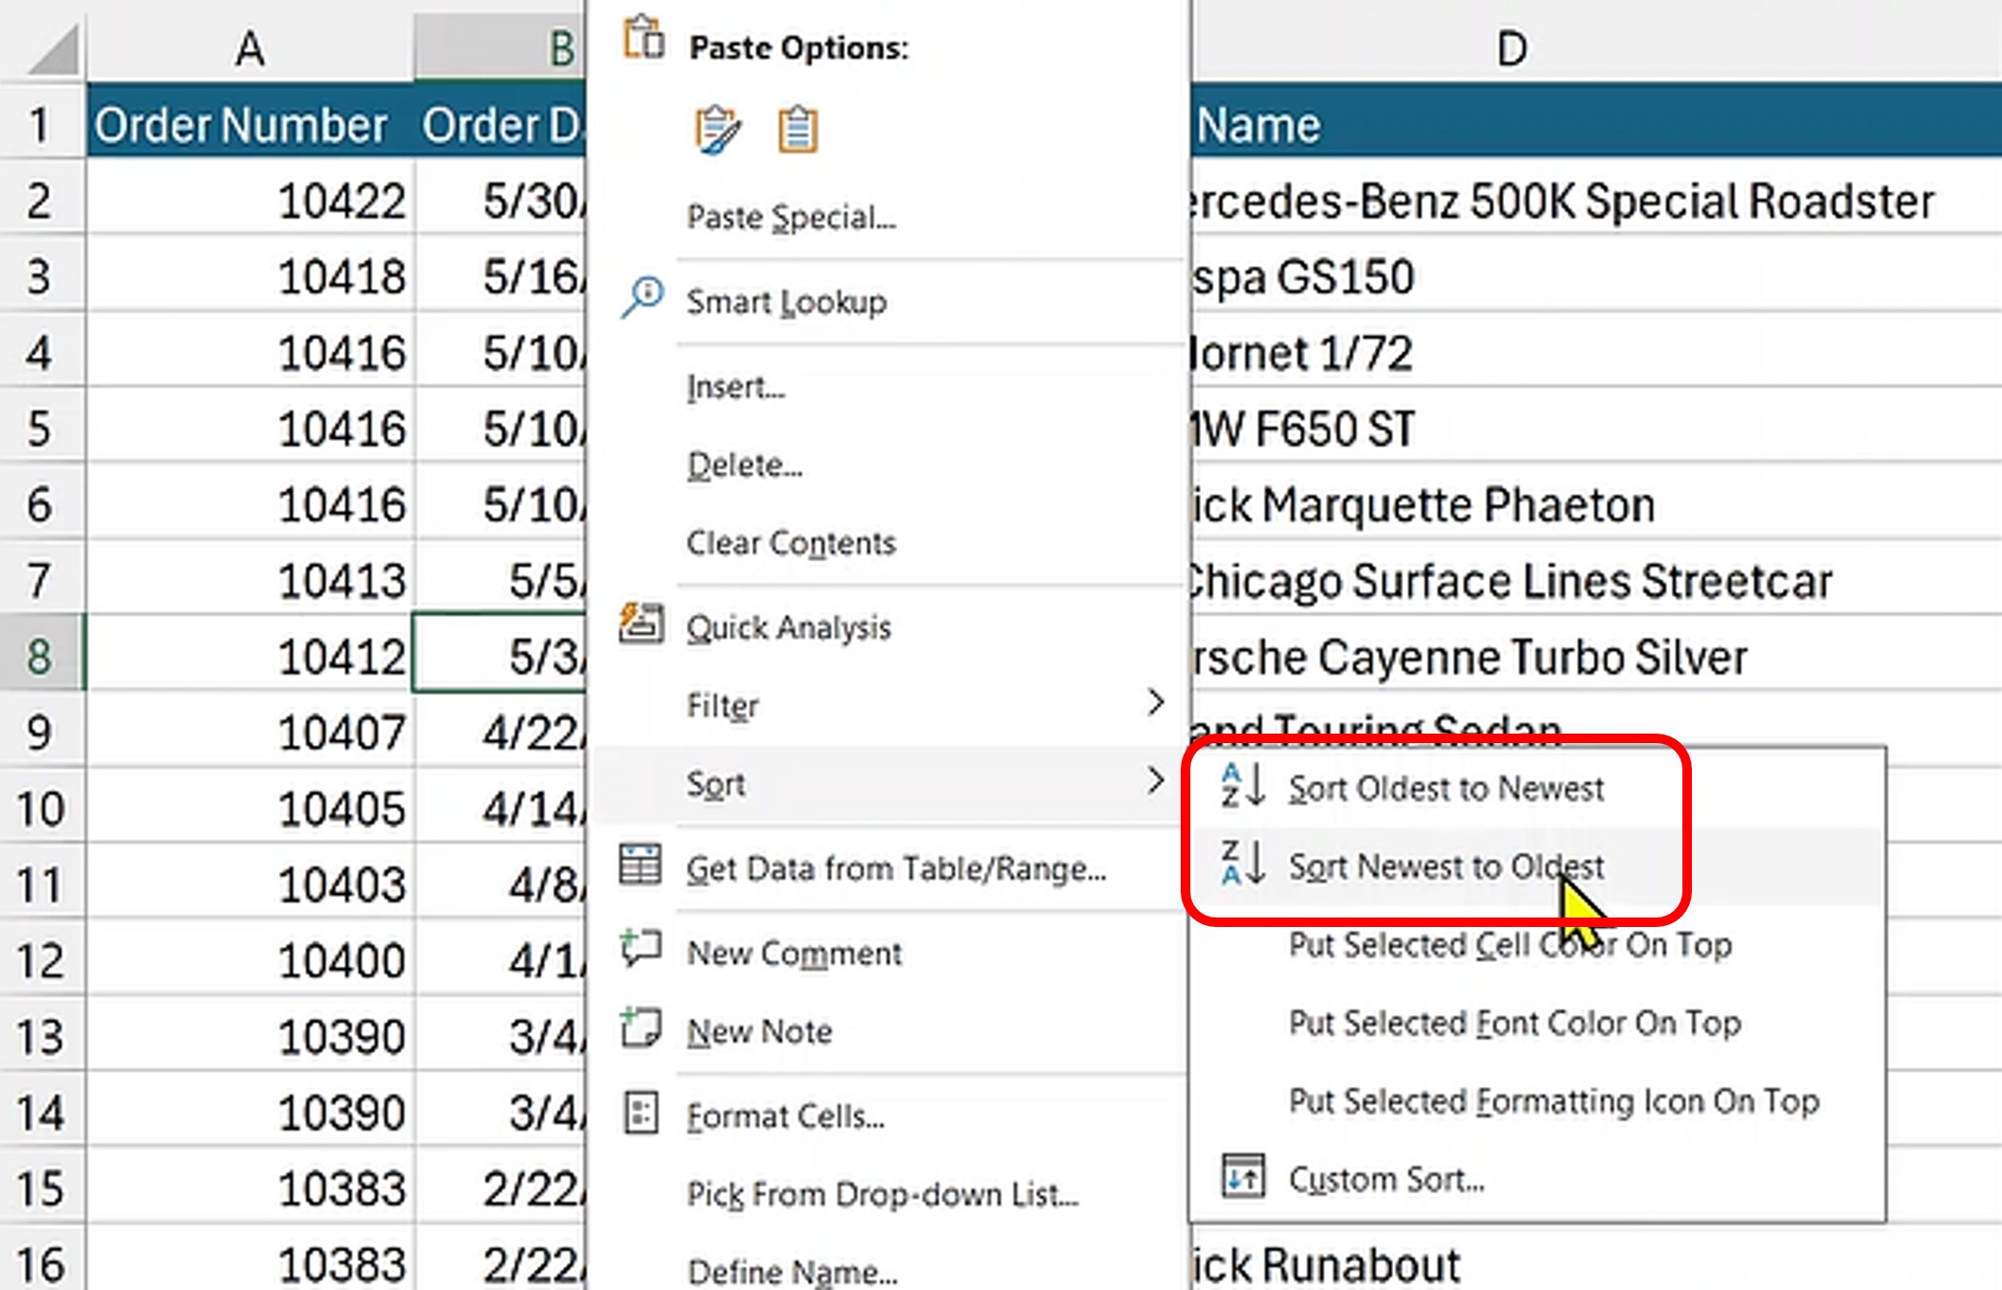This screenshot has width=2002, height=1290.
Task: Click Pick From Drop-down List option
Action: click(882, 1194)
